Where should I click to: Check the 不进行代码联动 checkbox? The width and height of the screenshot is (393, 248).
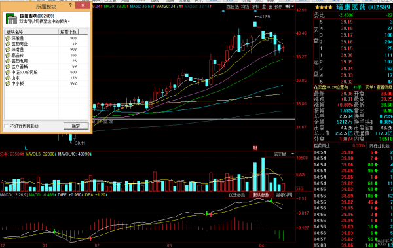click(7, 126)
